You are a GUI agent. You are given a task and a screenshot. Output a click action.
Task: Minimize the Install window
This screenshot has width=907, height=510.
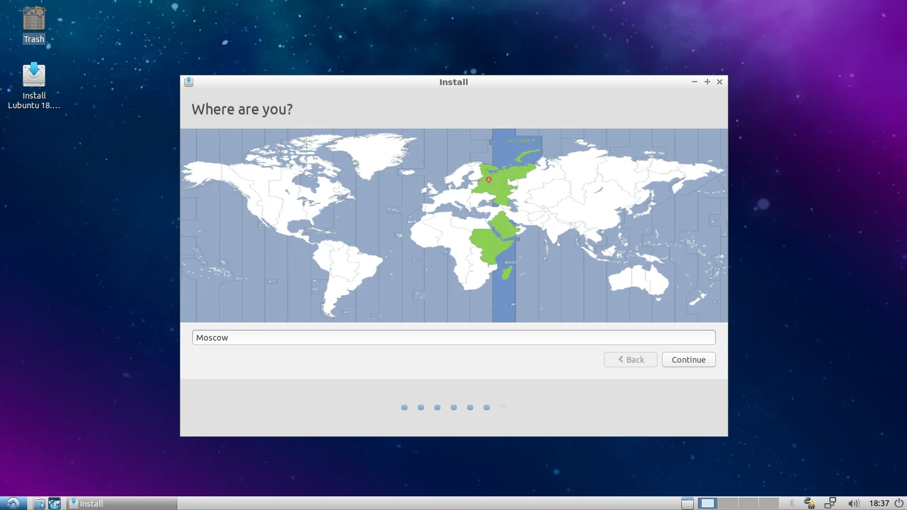(x=694, y=82)
